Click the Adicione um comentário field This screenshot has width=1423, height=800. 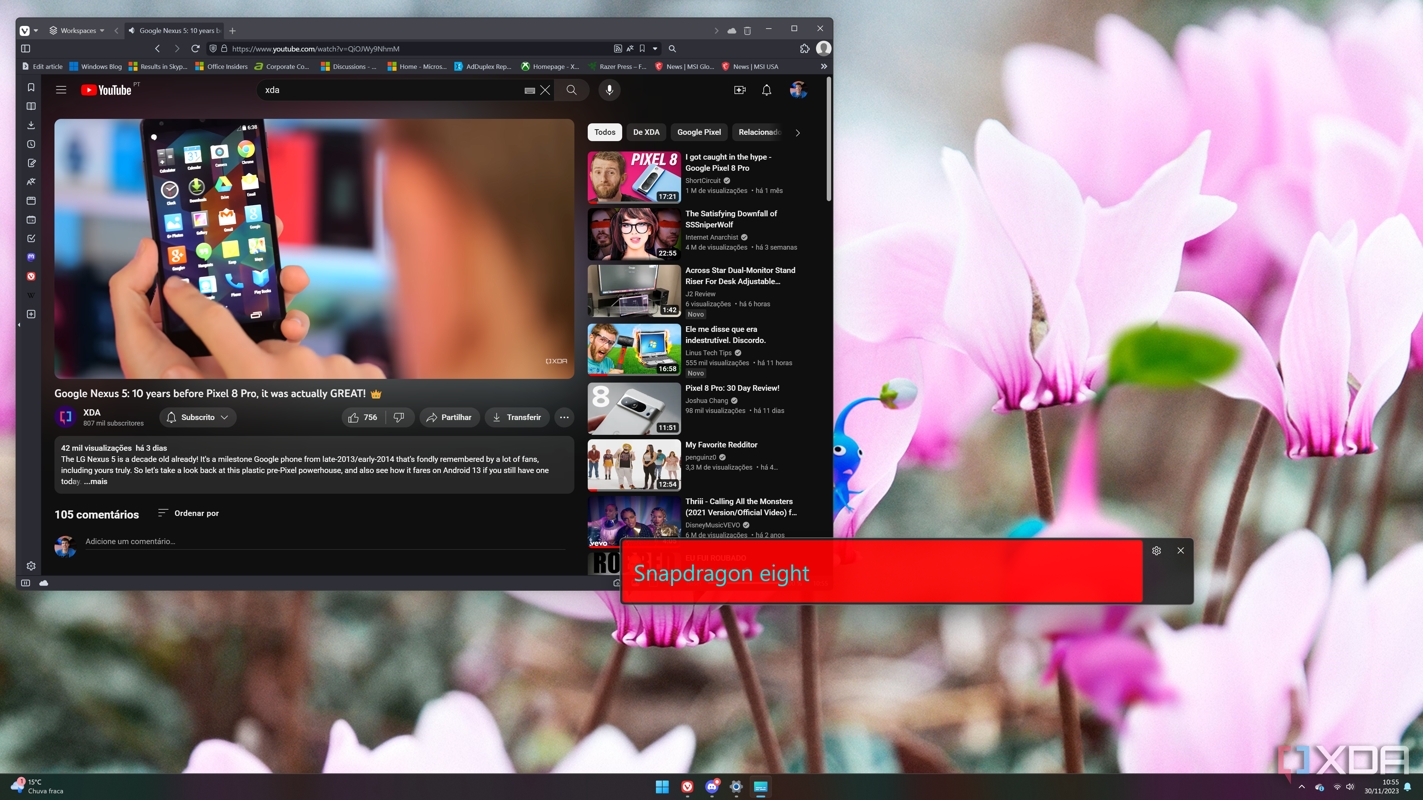pyautogui.click(x=325, y=541)
